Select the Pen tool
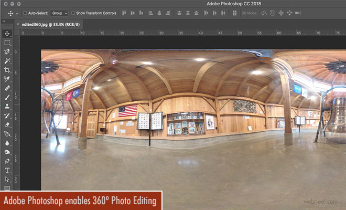This screenshot has width=346, height=210. click(x=7, y=161)
